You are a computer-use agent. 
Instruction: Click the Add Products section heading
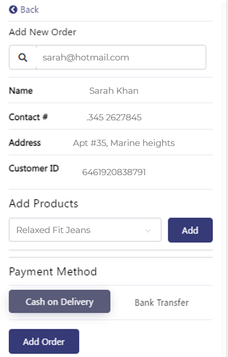tap(43, 203)
